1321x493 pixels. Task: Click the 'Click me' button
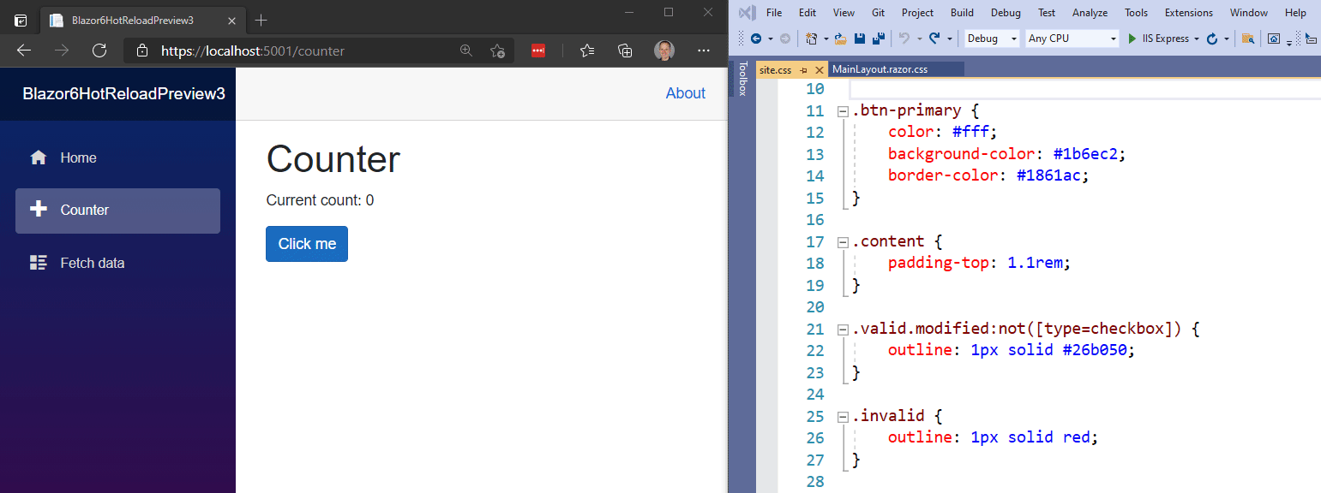(x=307, y=244)
